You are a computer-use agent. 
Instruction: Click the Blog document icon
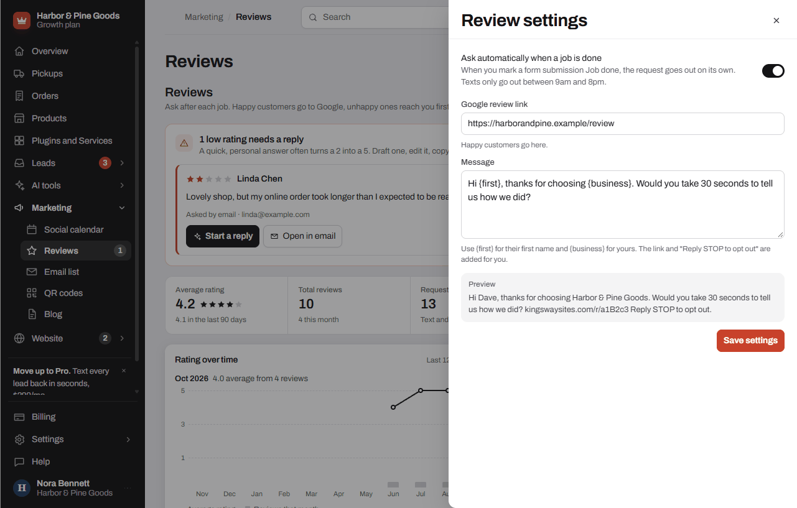[32, 314]
